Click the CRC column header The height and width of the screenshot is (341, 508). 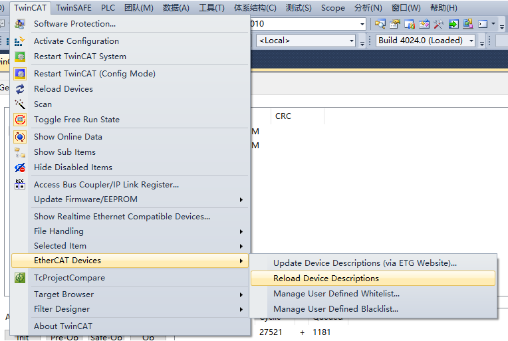click(297, 116)
